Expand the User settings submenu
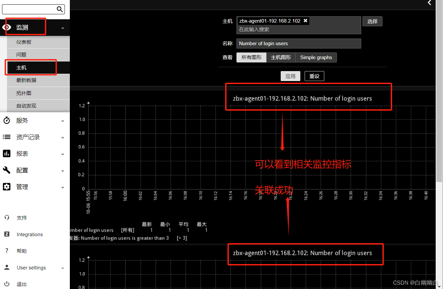The image size is (443, 289). tap(63, 268)
